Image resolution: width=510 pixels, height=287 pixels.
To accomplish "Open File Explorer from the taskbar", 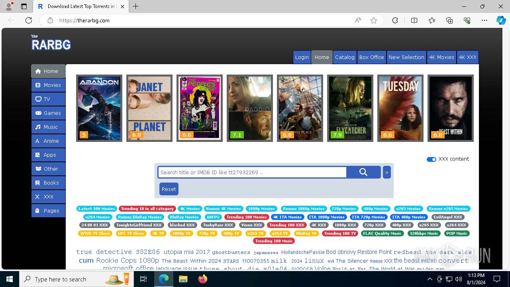I will click(183, 279).
